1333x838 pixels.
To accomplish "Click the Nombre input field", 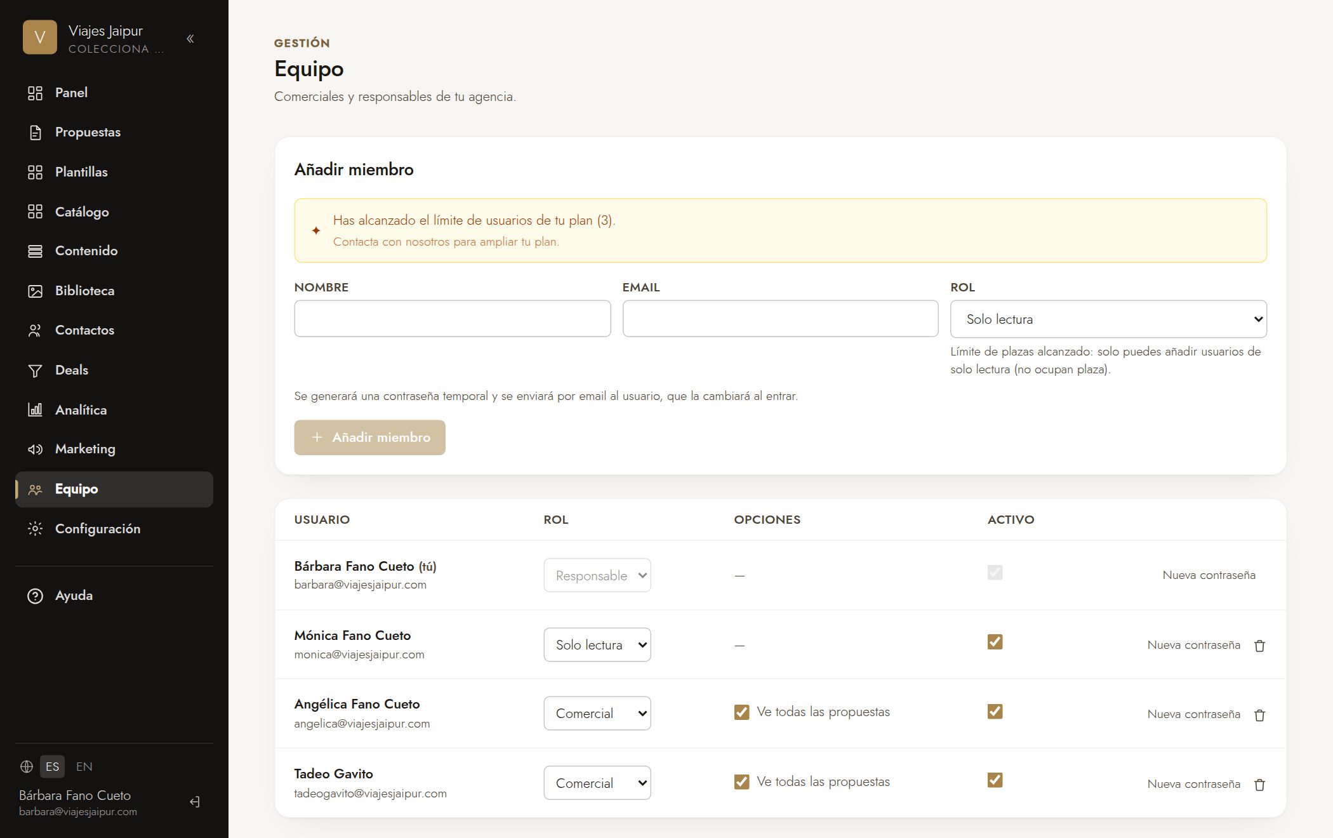I will (452, 319).
